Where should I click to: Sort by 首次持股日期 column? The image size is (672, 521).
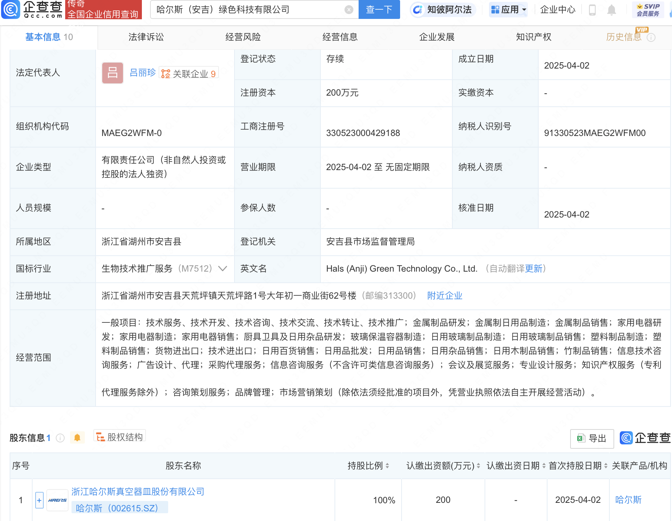606,466
